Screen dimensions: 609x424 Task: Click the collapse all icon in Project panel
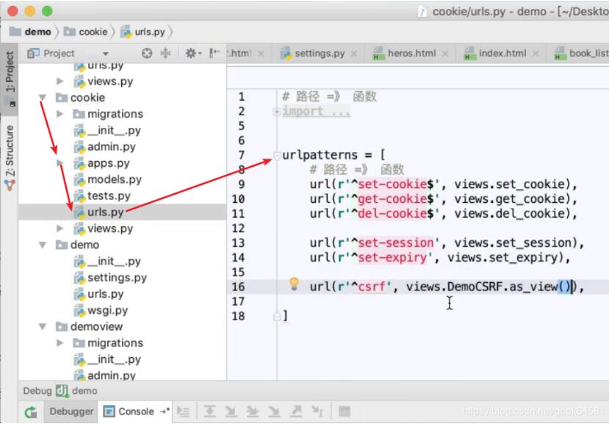(x=165, y=54)
